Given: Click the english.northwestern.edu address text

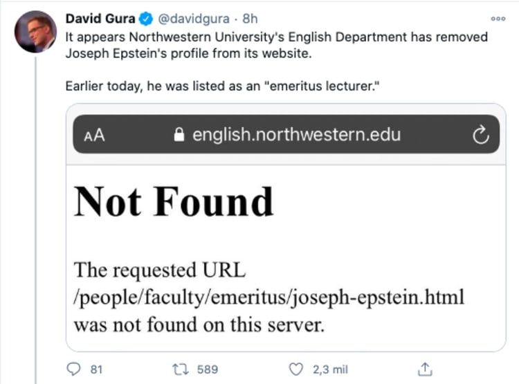Looking at the screenshot, I should (296, 134).
